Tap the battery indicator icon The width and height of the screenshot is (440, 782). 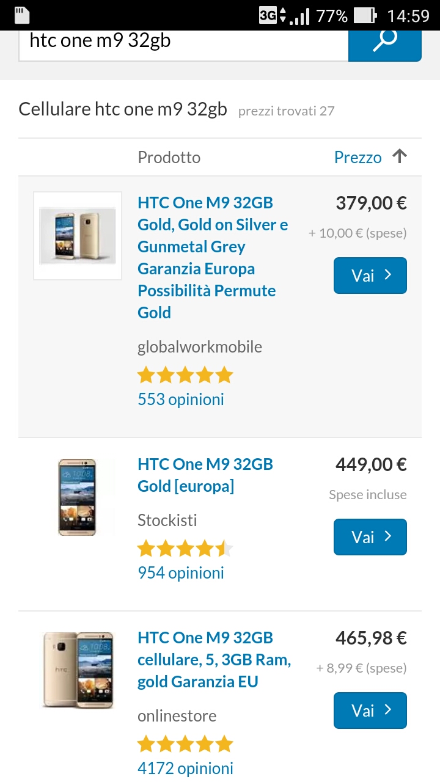[x=365, y=15]
